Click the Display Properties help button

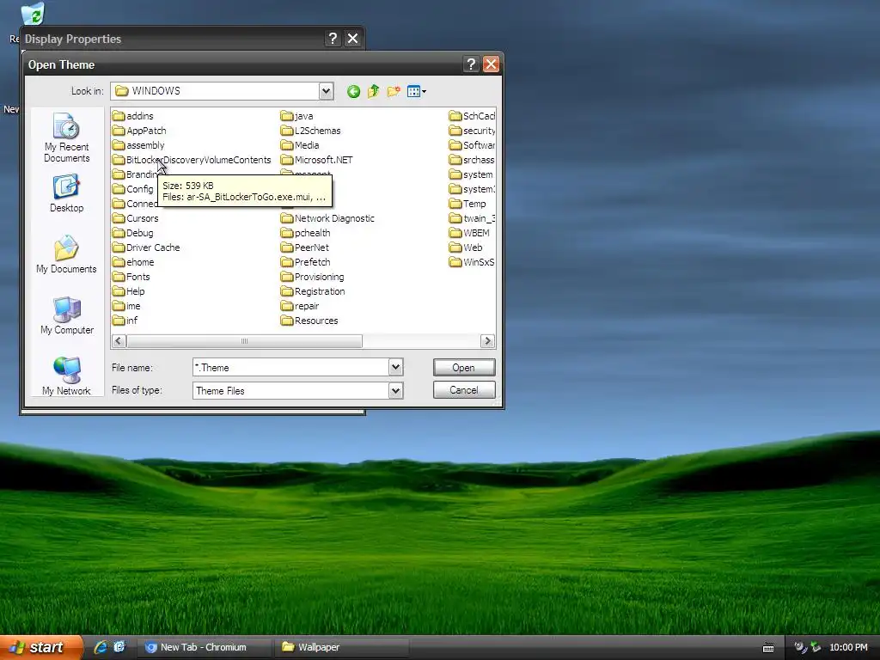point(333,39)
